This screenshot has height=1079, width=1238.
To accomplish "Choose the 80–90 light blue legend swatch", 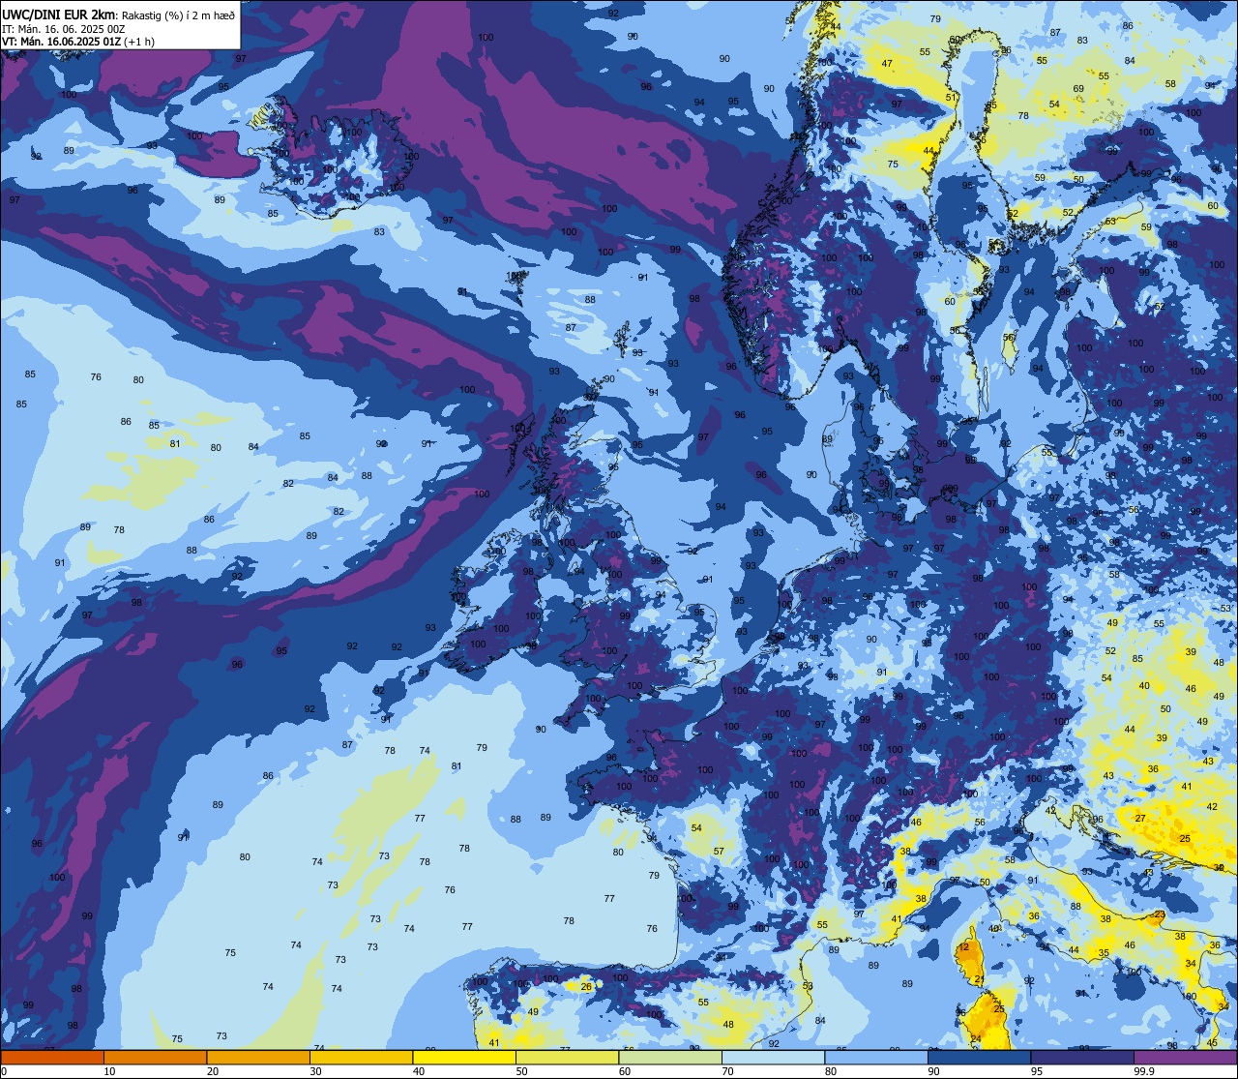I will (876, 1057).
